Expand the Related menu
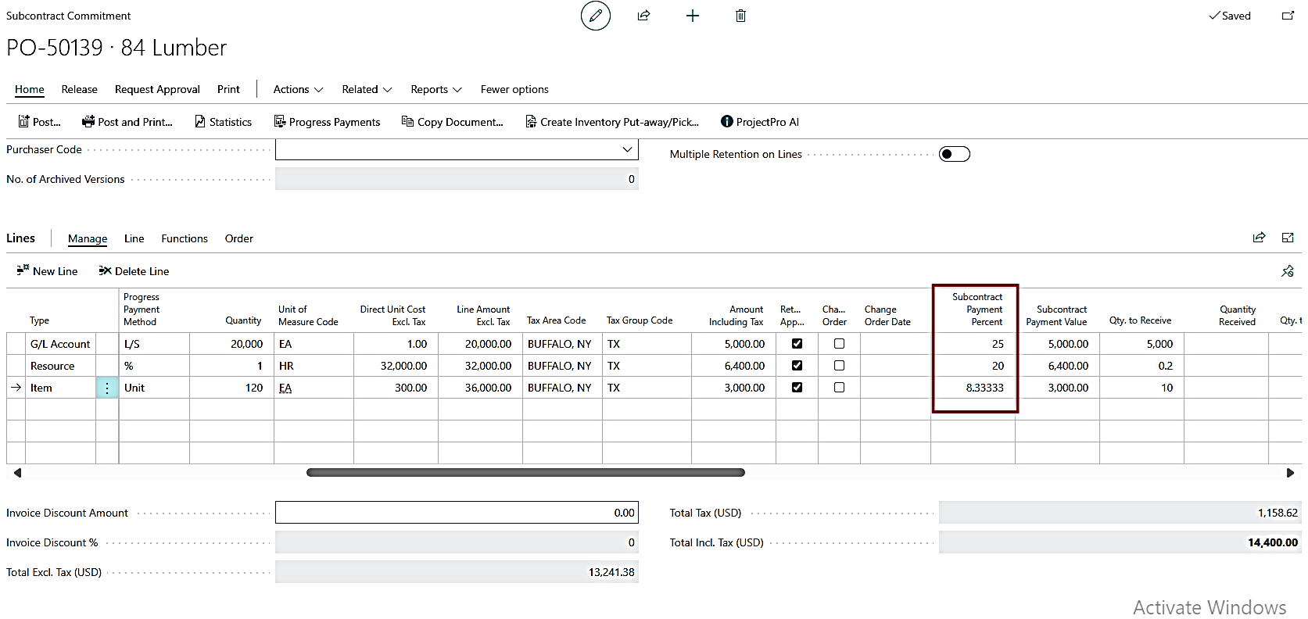The image size is (1308, 619). (367, 89)
